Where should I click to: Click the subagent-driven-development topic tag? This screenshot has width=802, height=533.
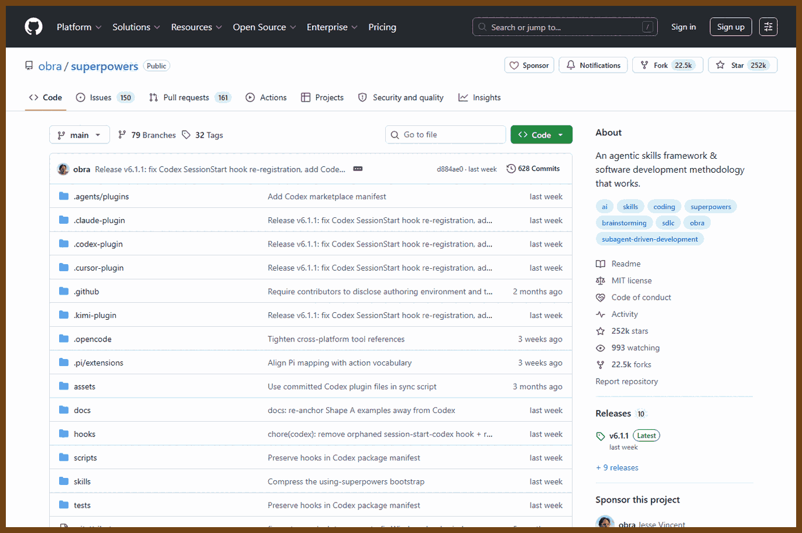(x=650, y=239)
